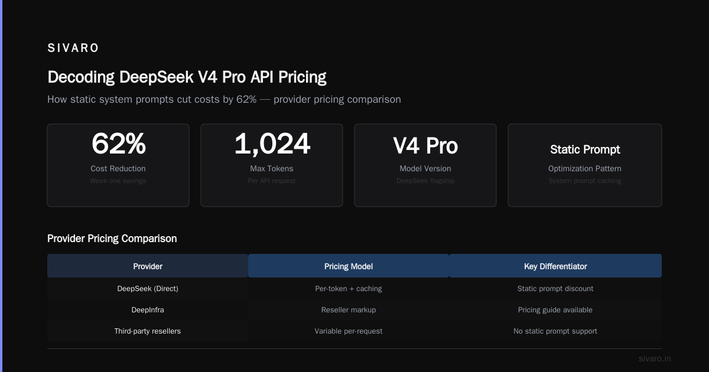
Task: Select the 'Cost Reduction' label
Action: [x=118, y=168]
